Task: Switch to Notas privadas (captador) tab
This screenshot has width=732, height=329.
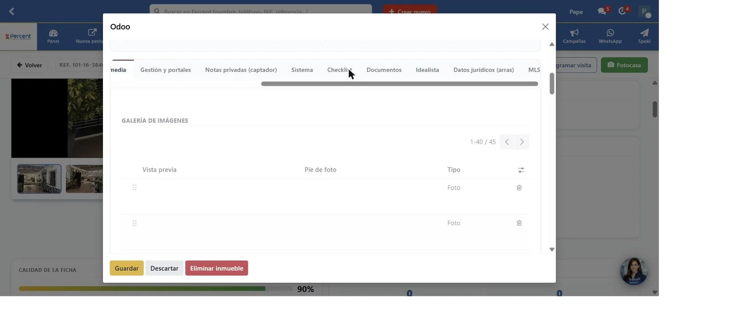Action: 241,70
